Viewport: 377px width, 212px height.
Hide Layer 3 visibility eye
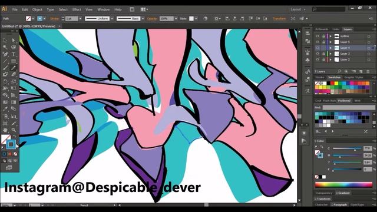click(x=318, y=54)
